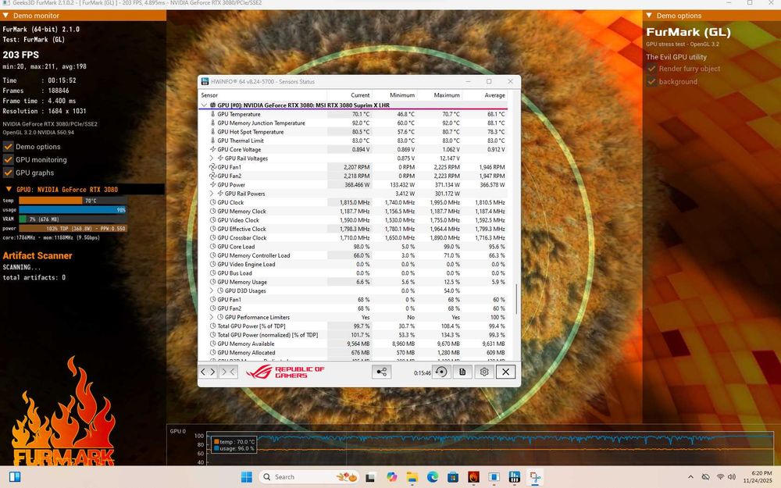Reset the HWiNFO min/max clock
Viewport: 781px width, 488px height.
click(x=441, y=372)
